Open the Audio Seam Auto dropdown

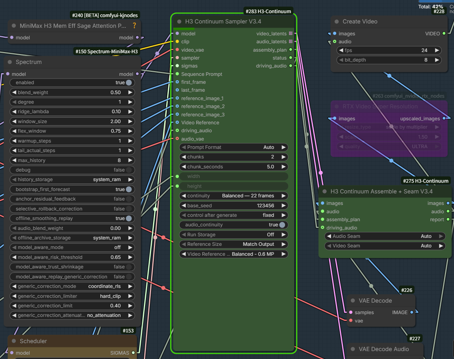pos(385,236)
